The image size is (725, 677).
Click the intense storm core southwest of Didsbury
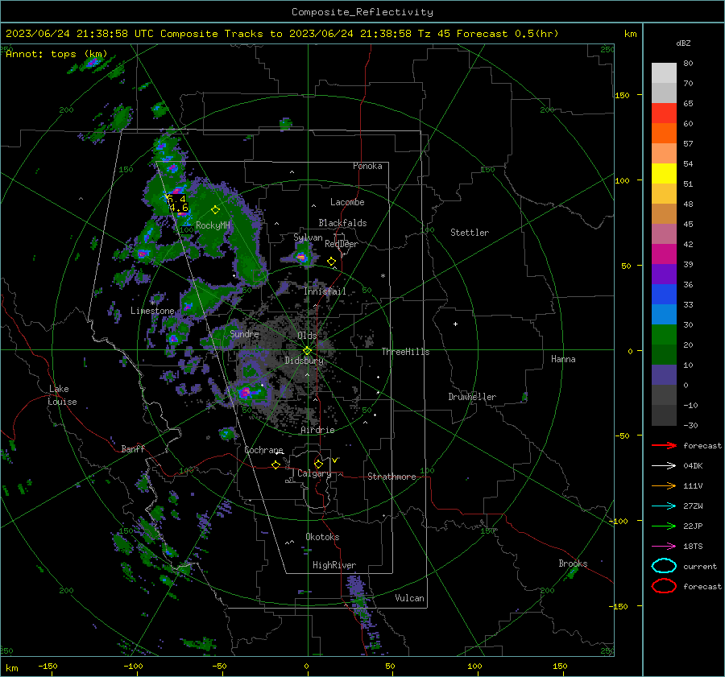[x=245, y=393]
